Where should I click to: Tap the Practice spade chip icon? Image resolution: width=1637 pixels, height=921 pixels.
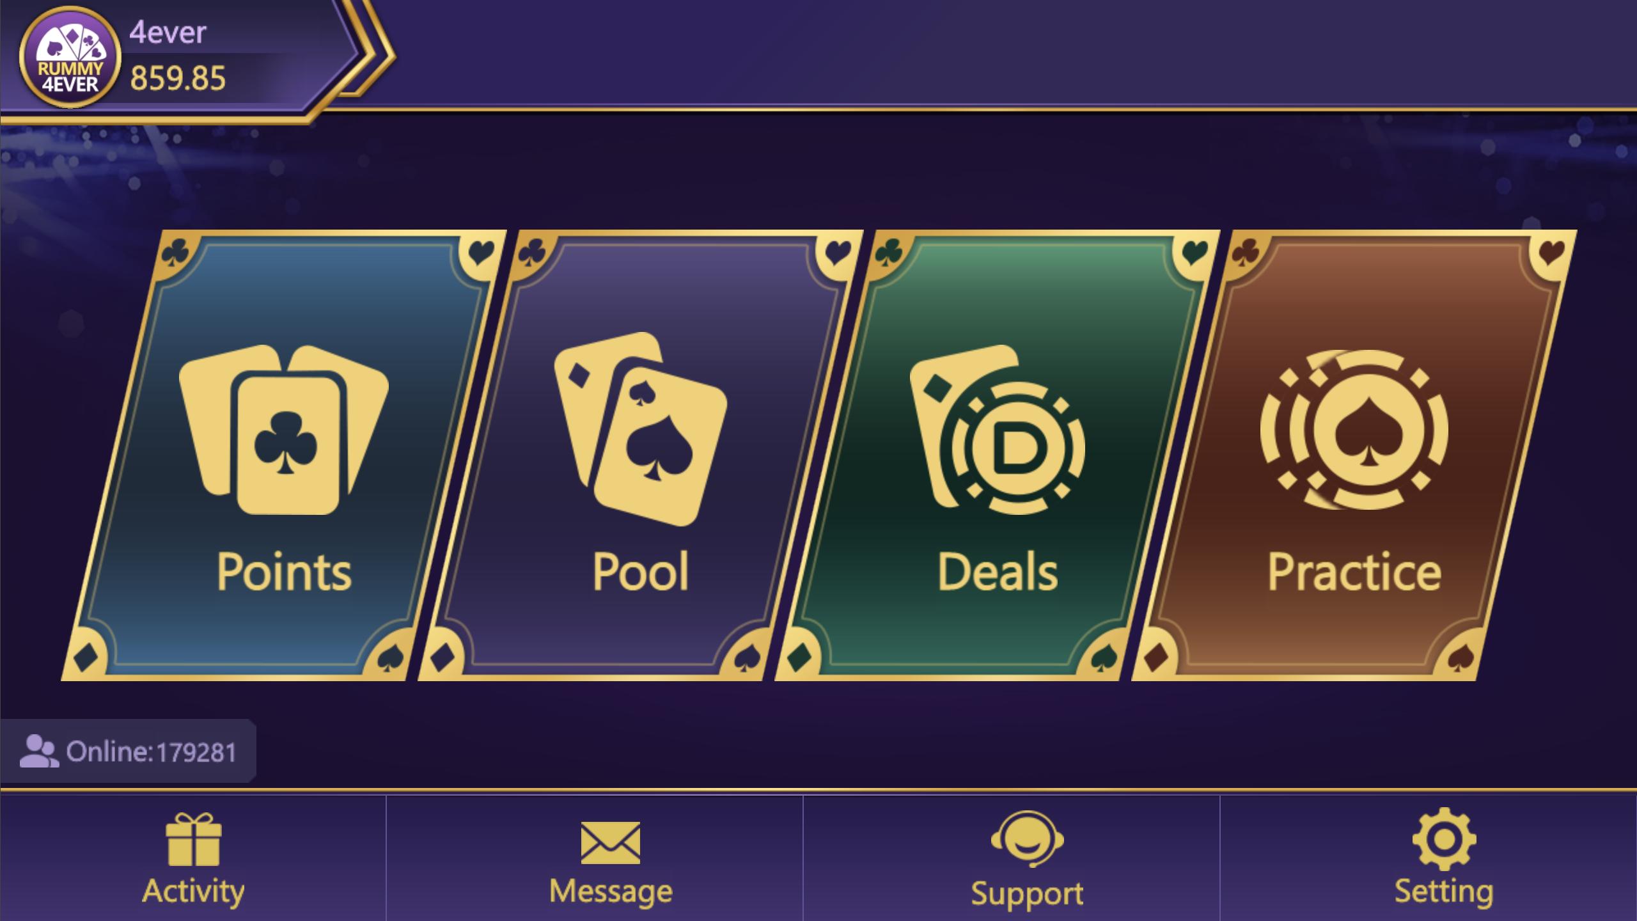tap(1354, 430)
